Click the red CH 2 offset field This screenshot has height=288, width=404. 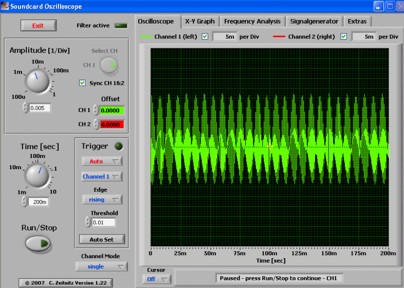[x=112, y=124]
